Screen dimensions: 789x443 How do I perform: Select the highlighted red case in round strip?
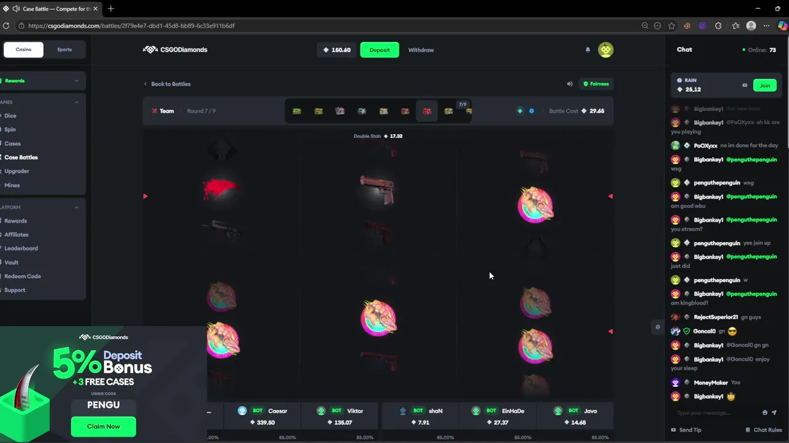[x=427, y=111]
